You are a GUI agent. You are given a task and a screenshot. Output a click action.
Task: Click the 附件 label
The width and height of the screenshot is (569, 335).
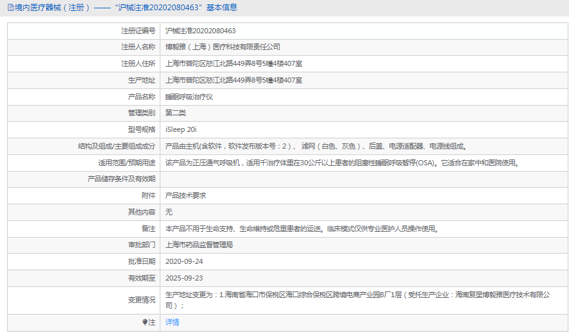148,195
